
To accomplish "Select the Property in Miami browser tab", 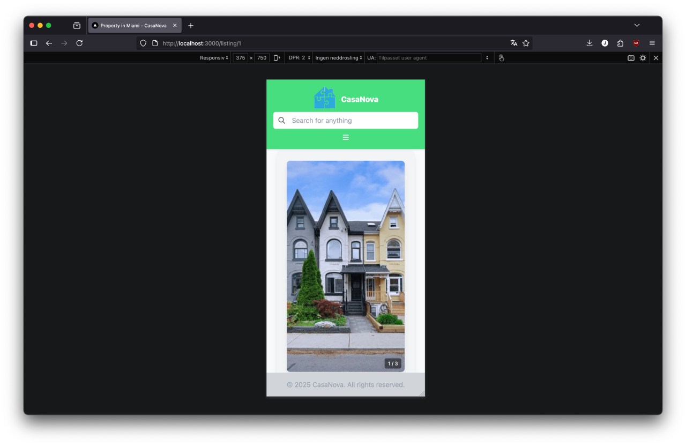I will pos(133,25).
